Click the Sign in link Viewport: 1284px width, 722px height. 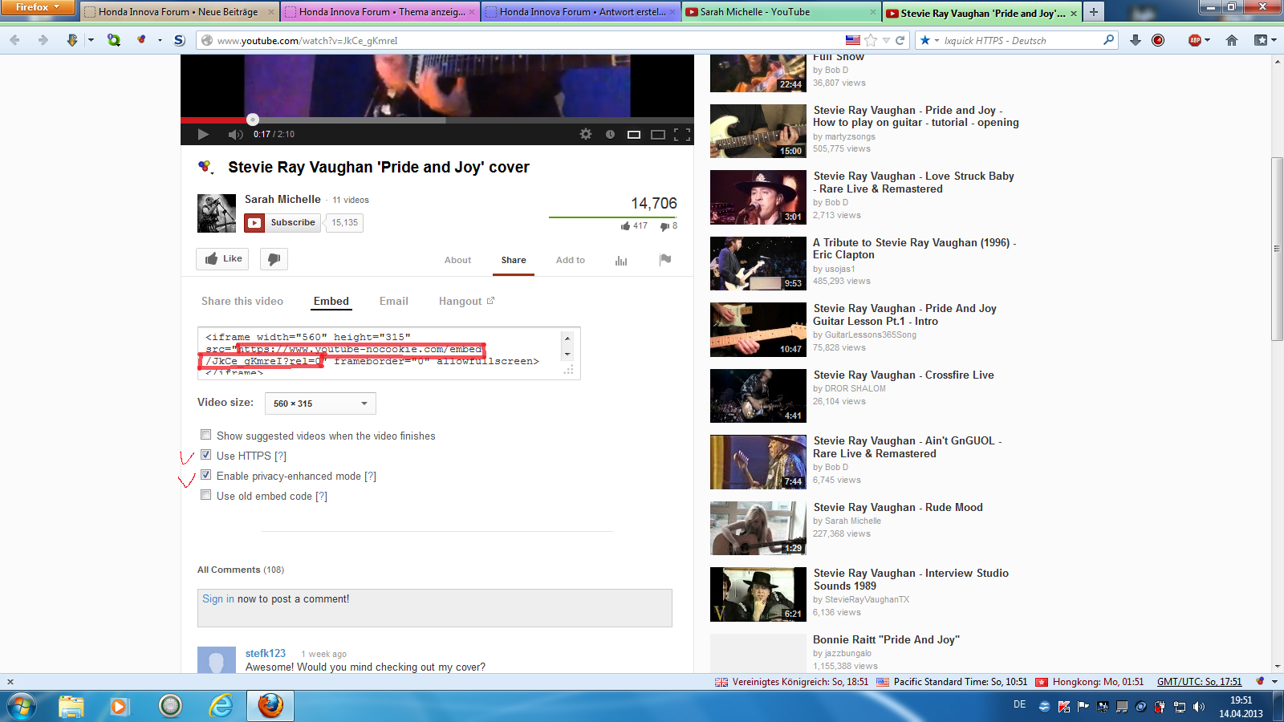point(218,599)
